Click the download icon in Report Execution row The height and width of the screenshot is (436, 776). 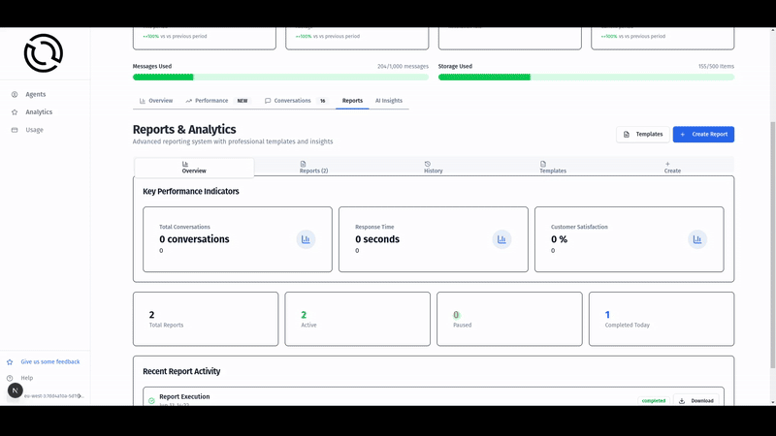tap(682, 401)
